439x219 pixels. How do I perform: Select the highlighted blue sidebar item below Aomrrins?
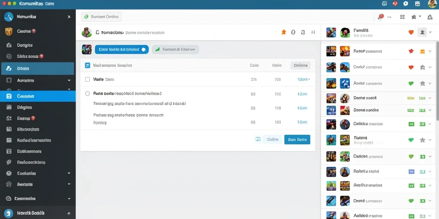[38, 96]
